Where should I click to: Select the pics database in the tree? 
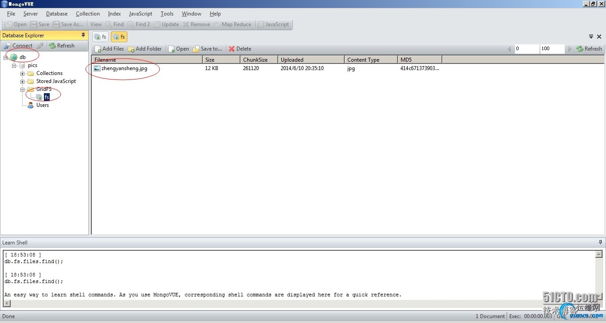[32, 65]
